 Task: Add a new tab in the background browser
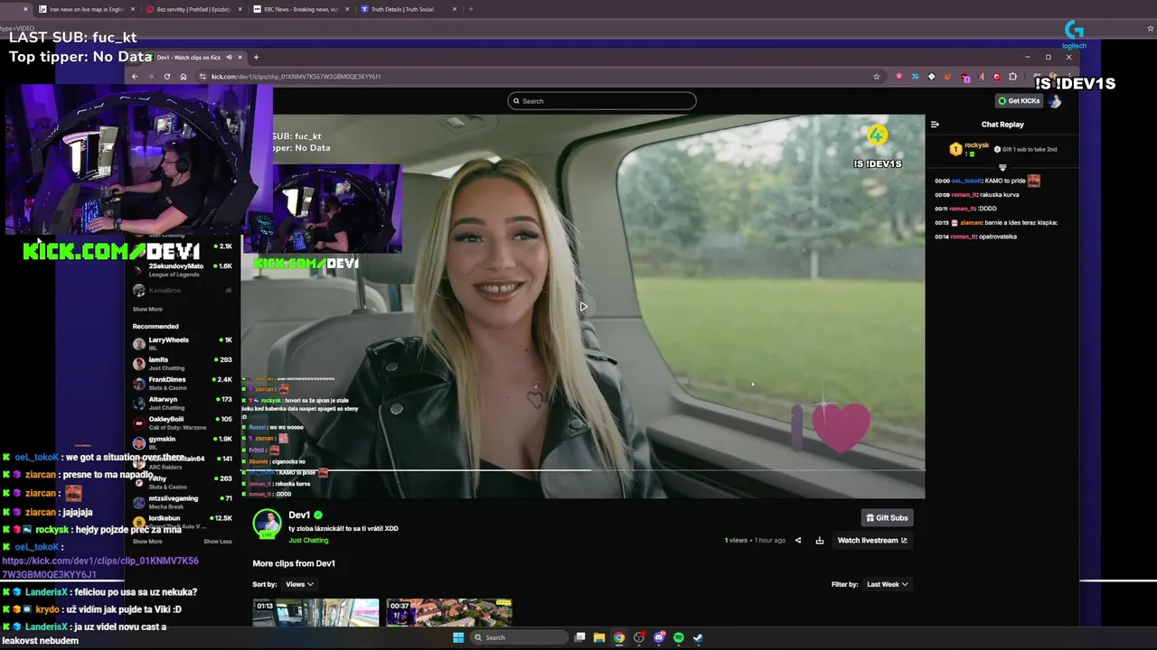tap(470, 9)
